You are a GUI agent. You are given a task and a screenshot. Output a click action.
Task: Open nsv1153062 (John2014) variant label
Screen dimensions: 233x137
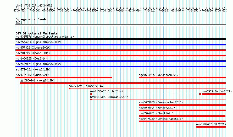107,91
